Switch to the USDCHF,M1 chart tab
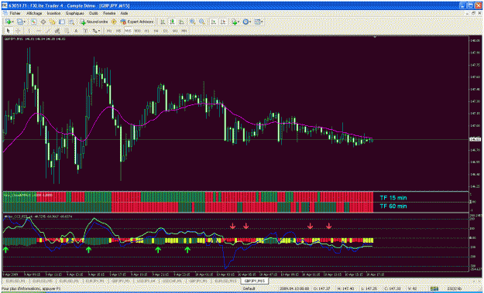The height and width of the screenshot is (293, 484). click(x=172, y=281)
